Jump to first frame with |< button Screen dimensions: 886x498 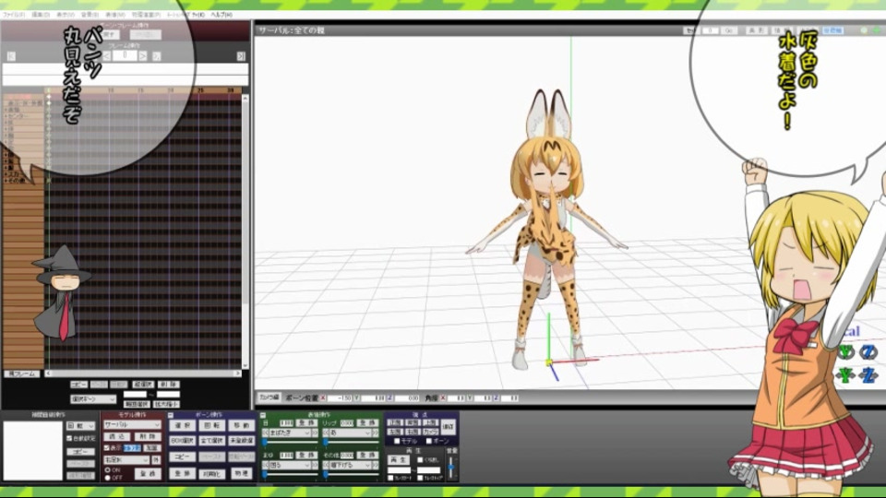coord(11,56)
